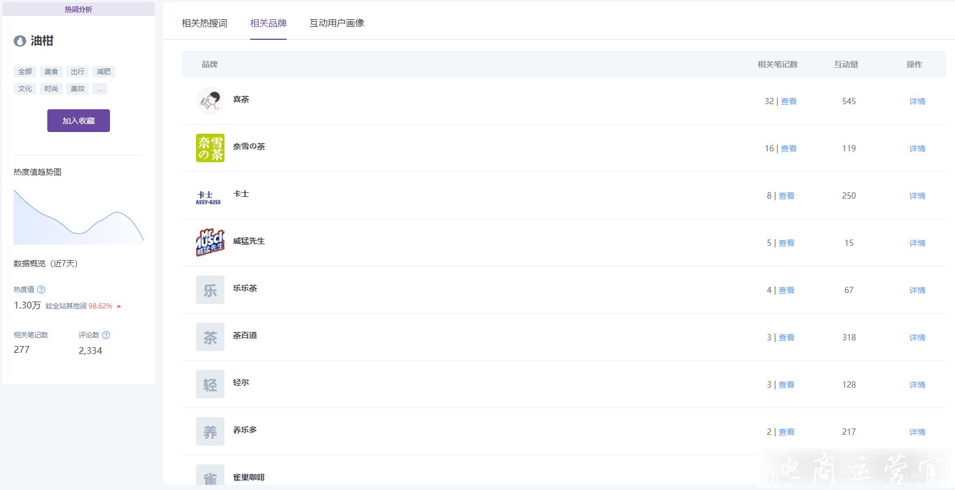Open 详情 for 乐乐茶 row
The height and width of the screenshot is (490, 955).
[x=917, y=290]
